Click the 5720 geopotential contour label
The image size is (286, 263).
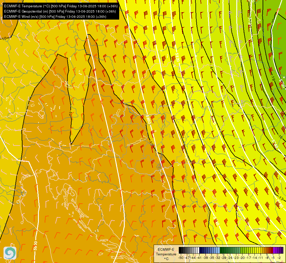250,22
